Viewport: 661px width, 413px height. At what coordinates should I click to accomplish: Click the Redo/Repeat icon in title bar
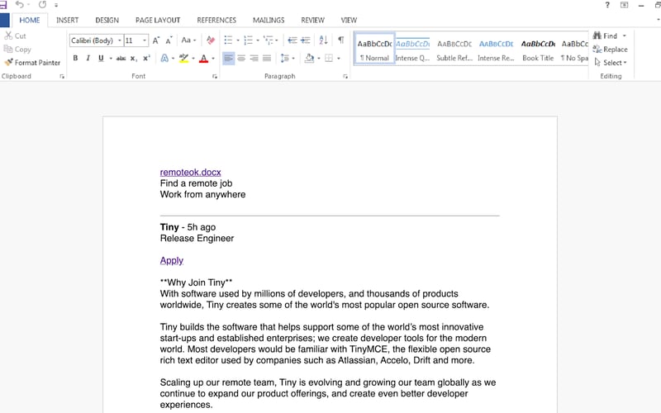click(x=42, y=5)
